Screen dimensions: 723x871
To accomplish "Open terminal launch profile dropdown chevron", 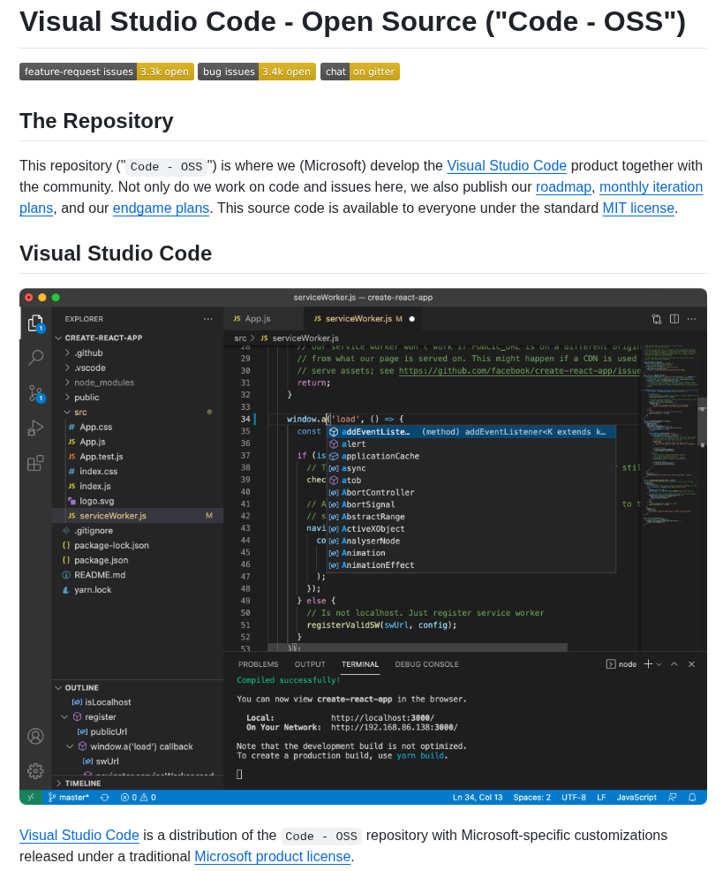I will pyautogui.click(x=659, y=663).
